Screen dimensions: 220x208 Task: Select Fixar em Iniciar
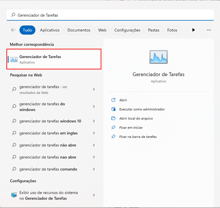click(x=131, y=128)
